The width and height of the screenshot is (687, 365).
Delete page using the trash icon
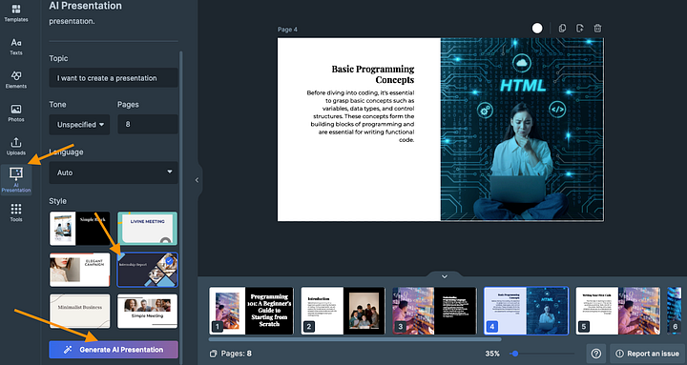click(x=597, y=29)
